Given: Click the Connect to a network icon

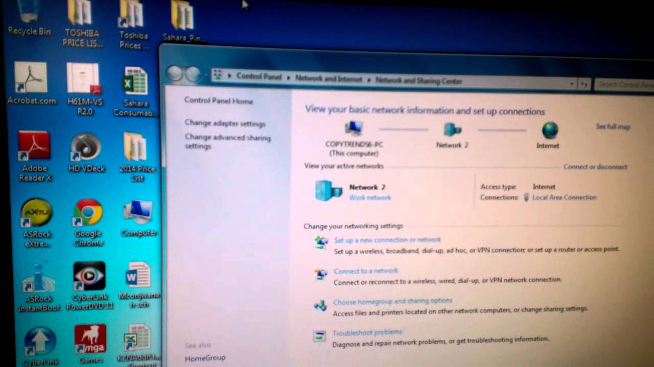Looking at the screenshot, I should (x=320, y=274).
